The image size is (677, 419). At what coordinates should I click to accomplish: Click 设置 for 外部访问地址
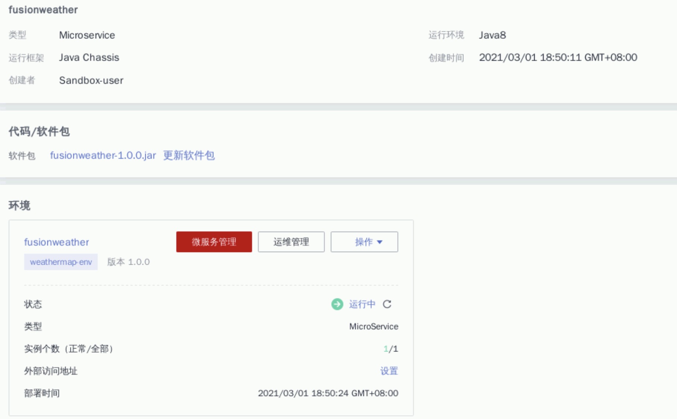pos(389,371)
